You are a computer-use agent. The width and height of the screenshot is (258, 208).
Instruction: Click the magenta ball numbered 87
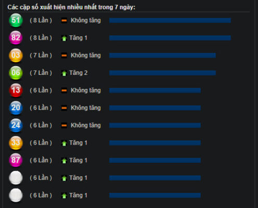(x=16, y=160)
